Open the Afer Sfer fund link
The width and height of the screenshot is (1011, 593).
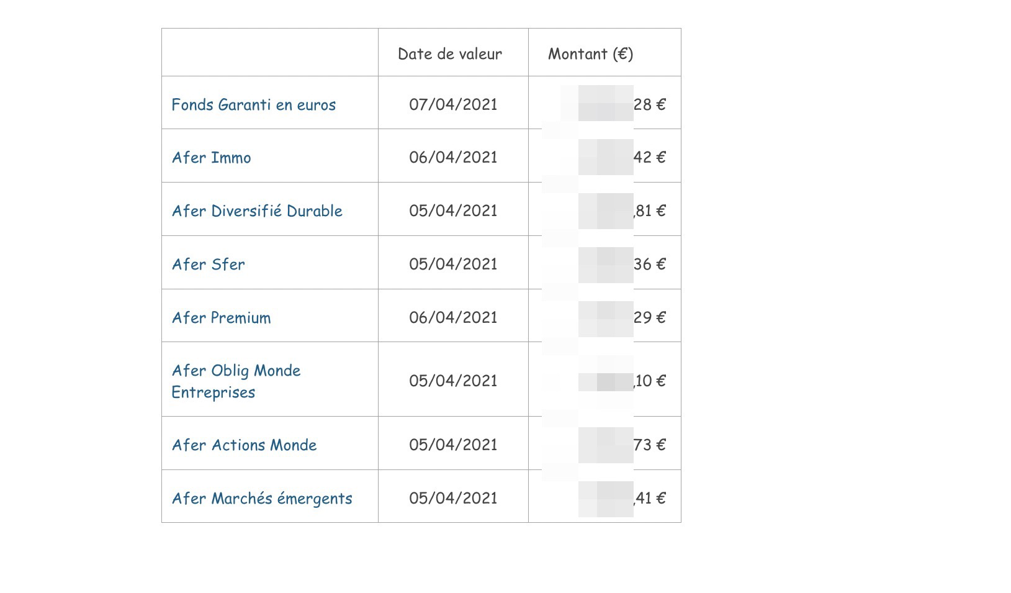pos(208,265)
